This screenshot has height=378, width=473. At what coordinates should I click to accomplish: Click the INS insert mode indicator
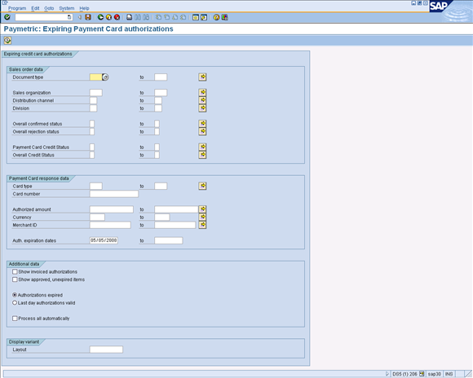click(449, 374)
